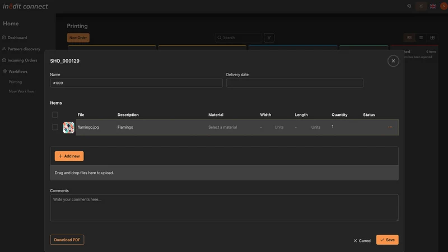This screenshot has height=252, width=448.
Task: Choose Length units for Flamingo item
Action: point(316,127)
